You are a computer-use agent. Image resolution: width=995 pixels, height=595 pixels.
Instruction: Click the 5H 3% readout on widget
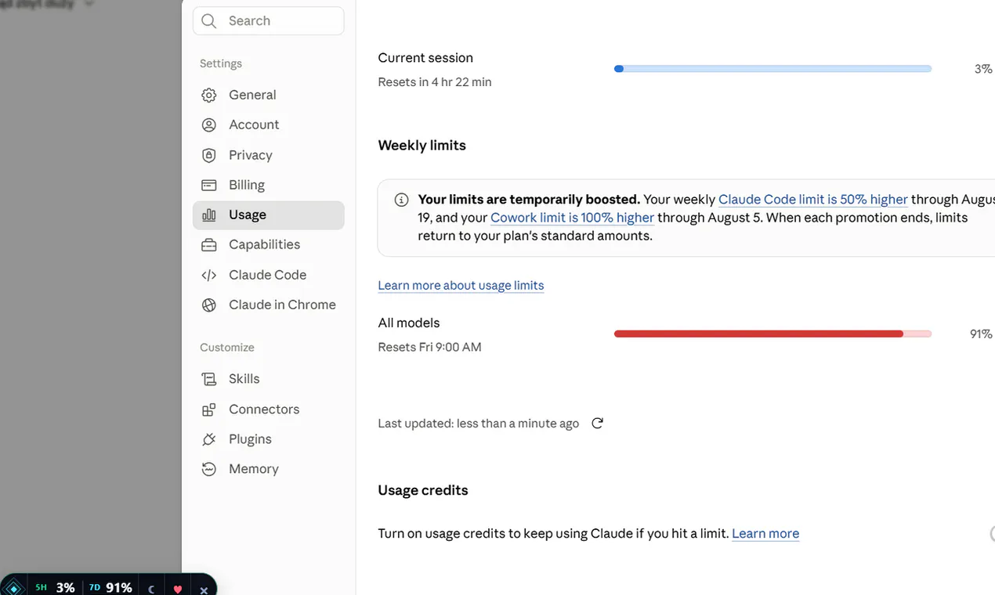tap(55, 587)
